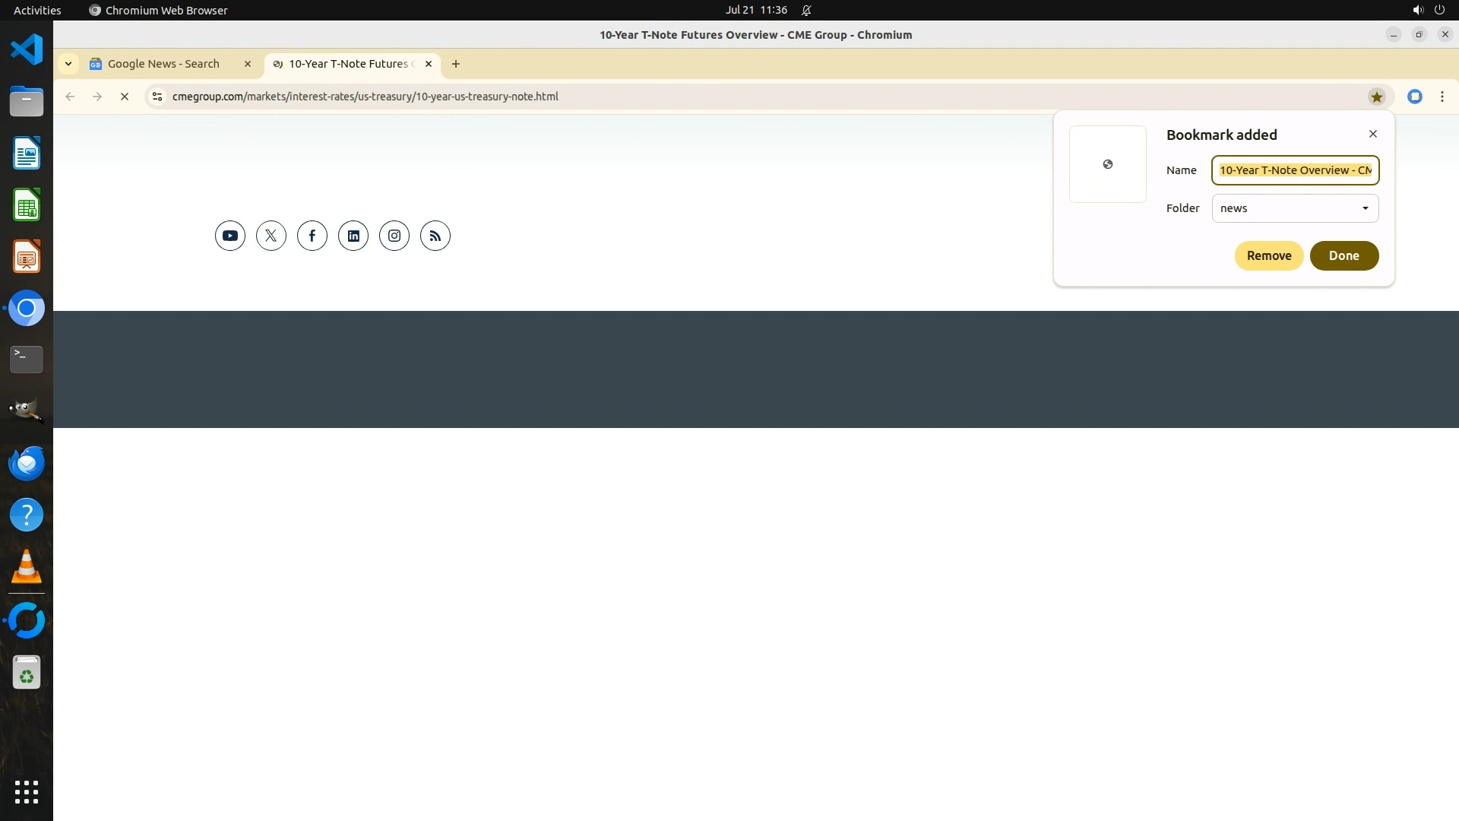Open the LinkedIn social icon

(353, 236)
